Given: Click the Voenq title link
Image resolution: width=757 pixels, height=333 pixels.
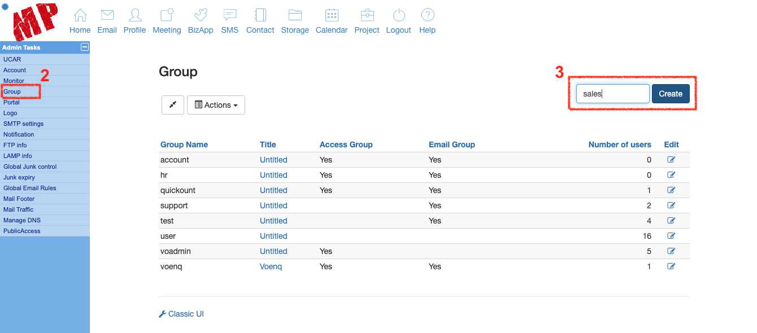Looking at the screenshot, I should 271,266.
